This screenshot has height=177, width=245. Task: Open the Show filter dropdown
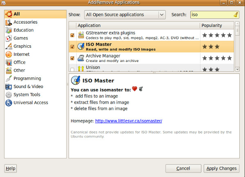point(125,15)
